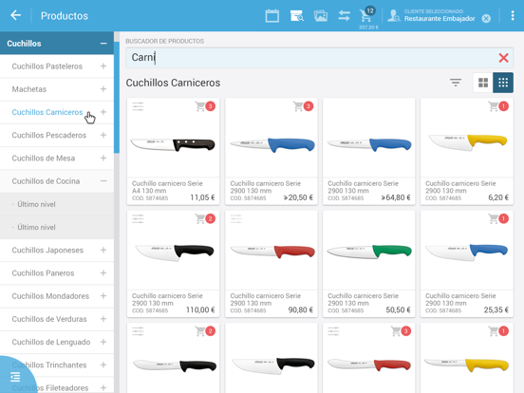Viewport: 524px width, 393px height.
Task: Open the catalog search icon in top bar
Action: tap(297, 16)
